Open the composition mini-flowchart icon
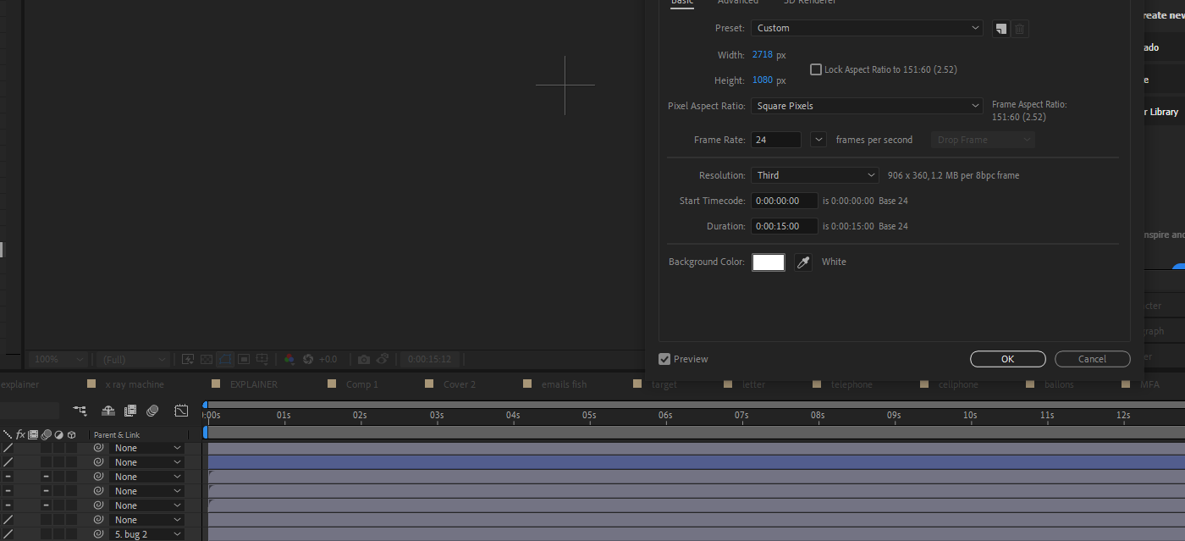 80,411
